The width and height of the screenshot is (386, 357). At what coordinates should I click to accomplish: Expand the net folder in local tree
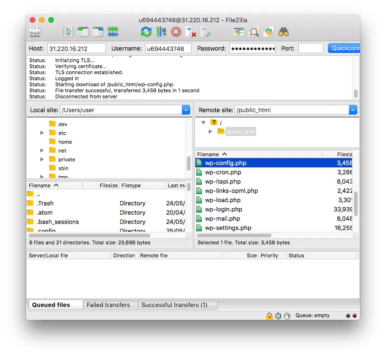tap(42, 150)
